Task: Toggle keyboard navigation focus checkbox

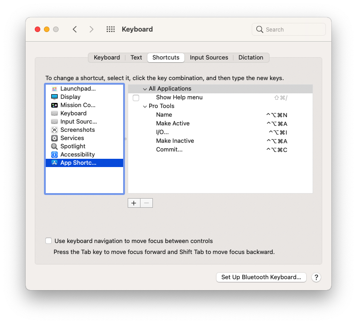Action: pyautogui.click(x=49, y=241)
